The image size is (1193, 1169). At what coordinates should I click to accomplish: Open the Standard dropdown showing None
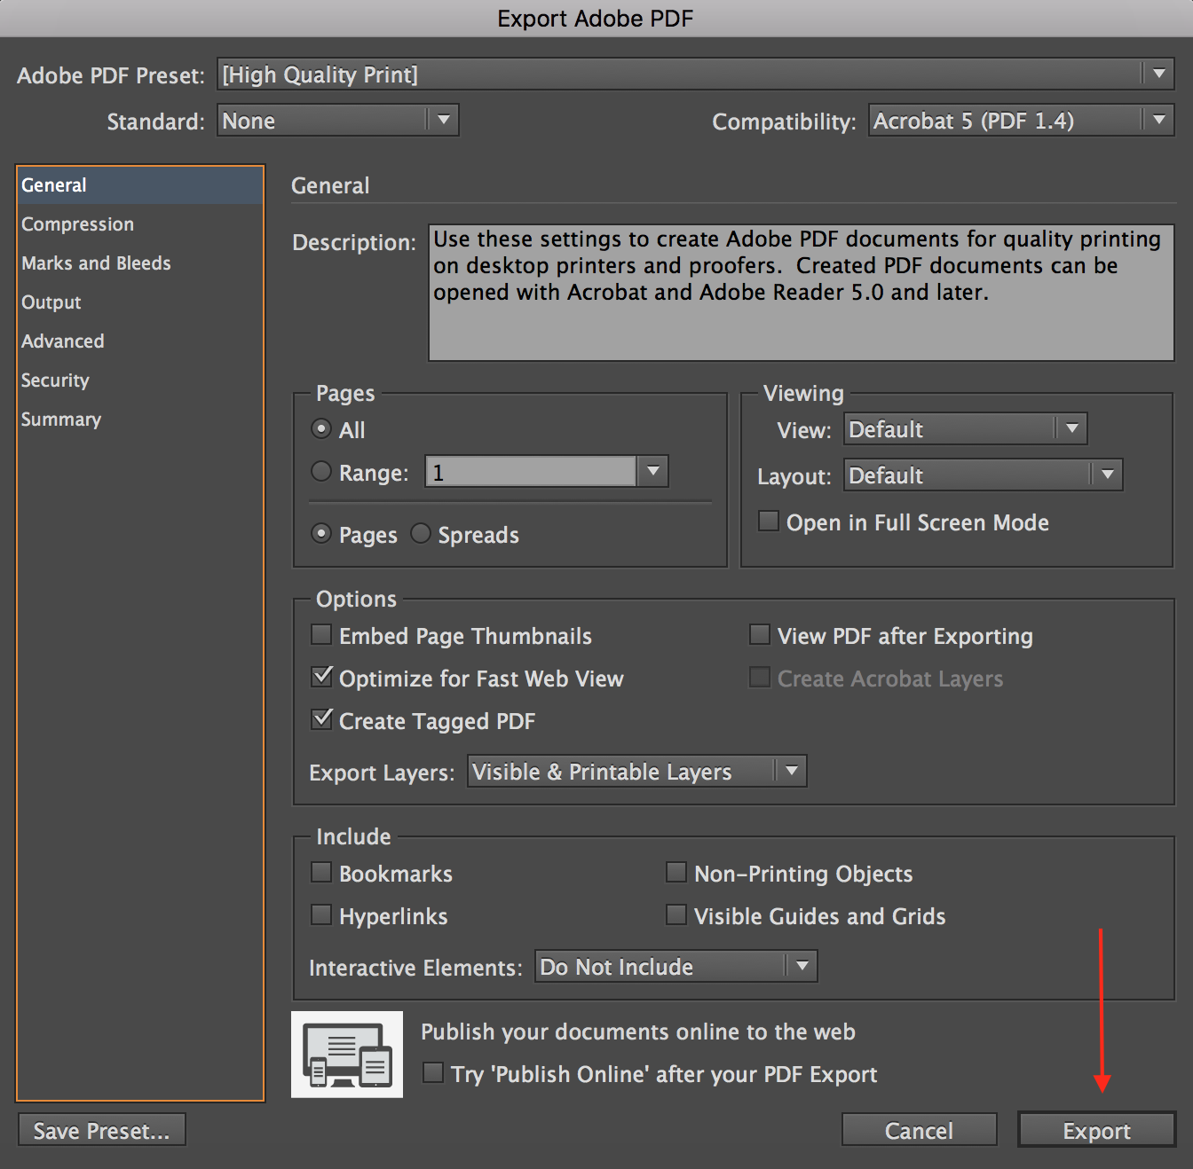(x=338, y=120)
